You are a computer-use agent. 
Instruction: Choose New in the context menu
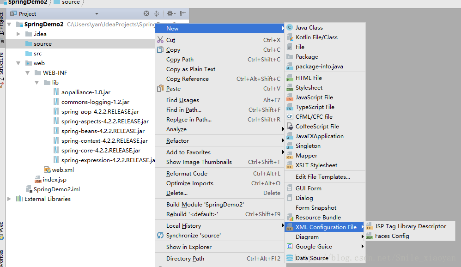pos(220,28)
